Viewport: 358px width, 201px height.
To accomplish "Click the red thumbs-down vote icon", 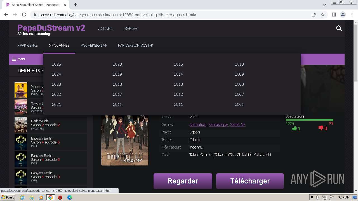I will (321, 128).
